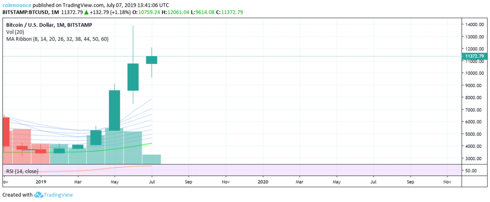Click the MA Ribbon indicator legend
Image resolution: width=490 pixels, height=202 pixels.
(x=57, y=39)
